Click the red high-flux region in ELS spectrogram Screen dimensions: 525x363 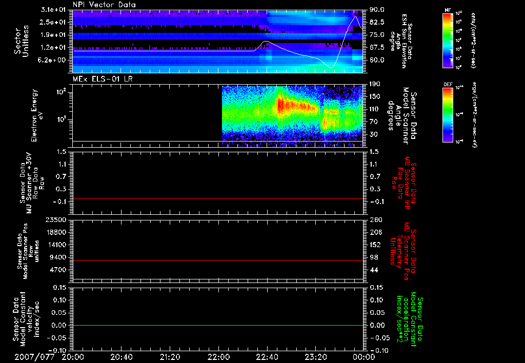[x=296, y=106]
